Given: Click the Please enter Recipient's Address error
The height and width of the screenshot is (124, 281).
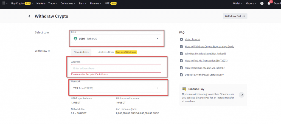Looking at the screenshot, I should [x=89, y=74].
